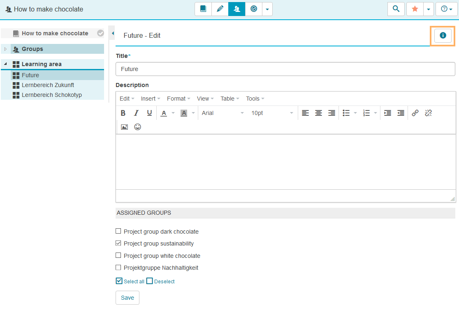Click the Insert link icon
The width and height of the screenshot is (459, 310).
[x=415, y=113]
